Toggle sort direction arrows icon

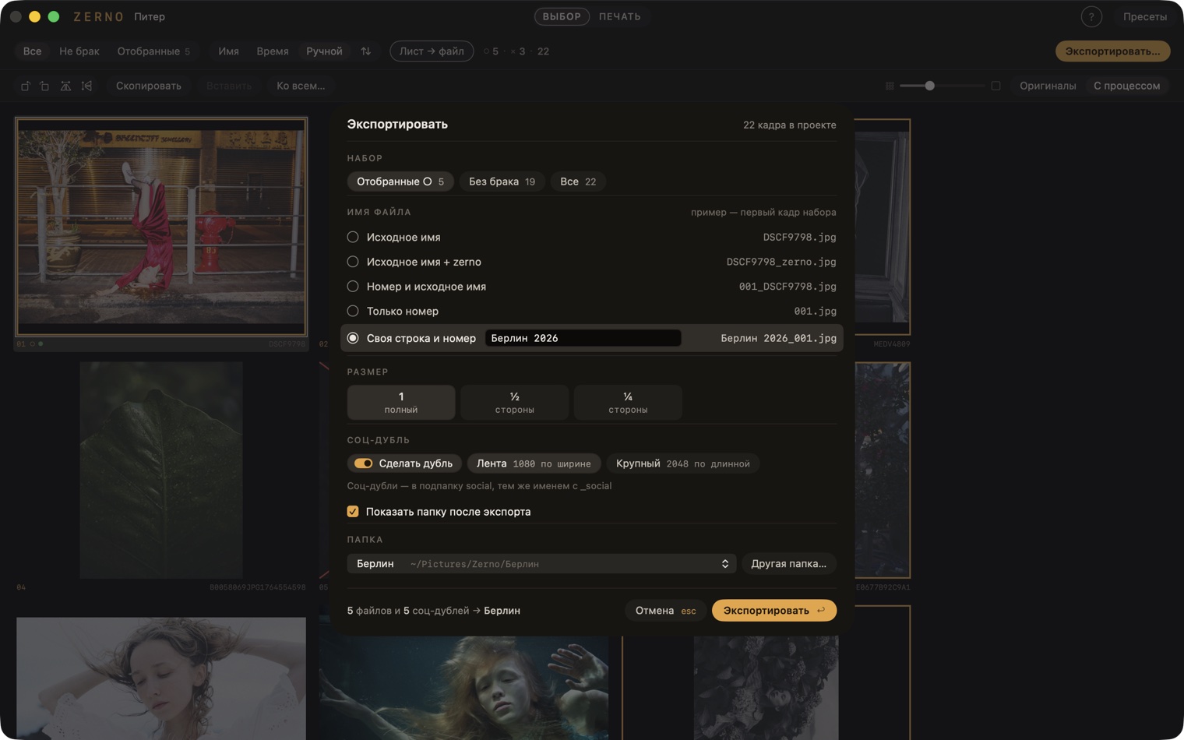pos(365,51)
